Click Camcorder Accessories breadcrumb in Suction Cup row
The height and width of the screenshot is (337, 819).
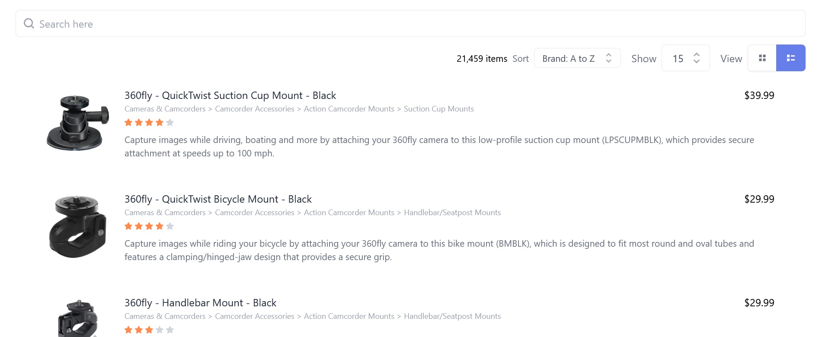click(255, 109)
